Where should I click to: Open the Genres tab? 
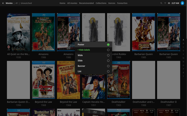tap(112, 3)
